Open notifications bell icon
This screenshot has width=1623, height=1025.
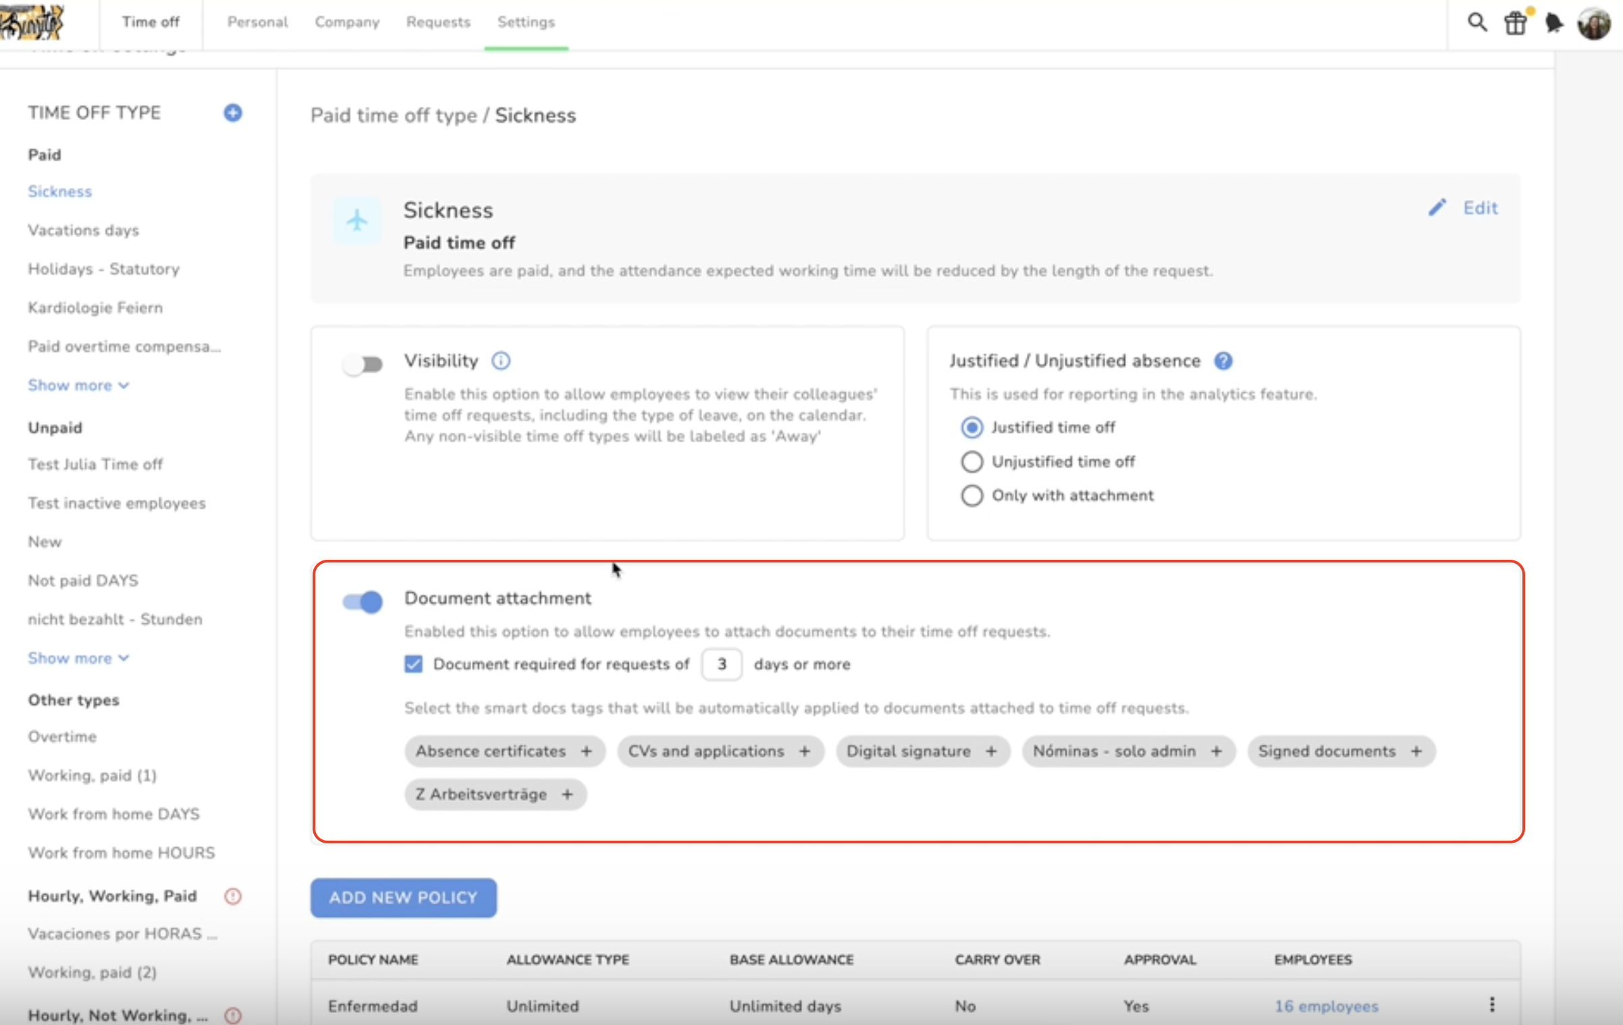pos(1553,23)
